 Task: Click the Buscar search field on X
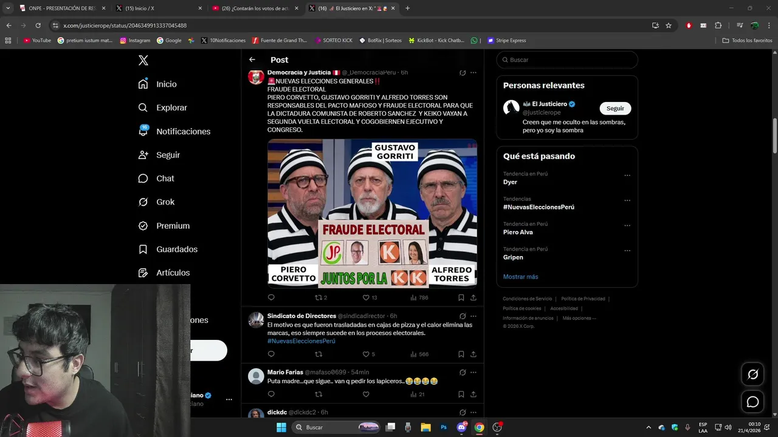tap(567, 59)
